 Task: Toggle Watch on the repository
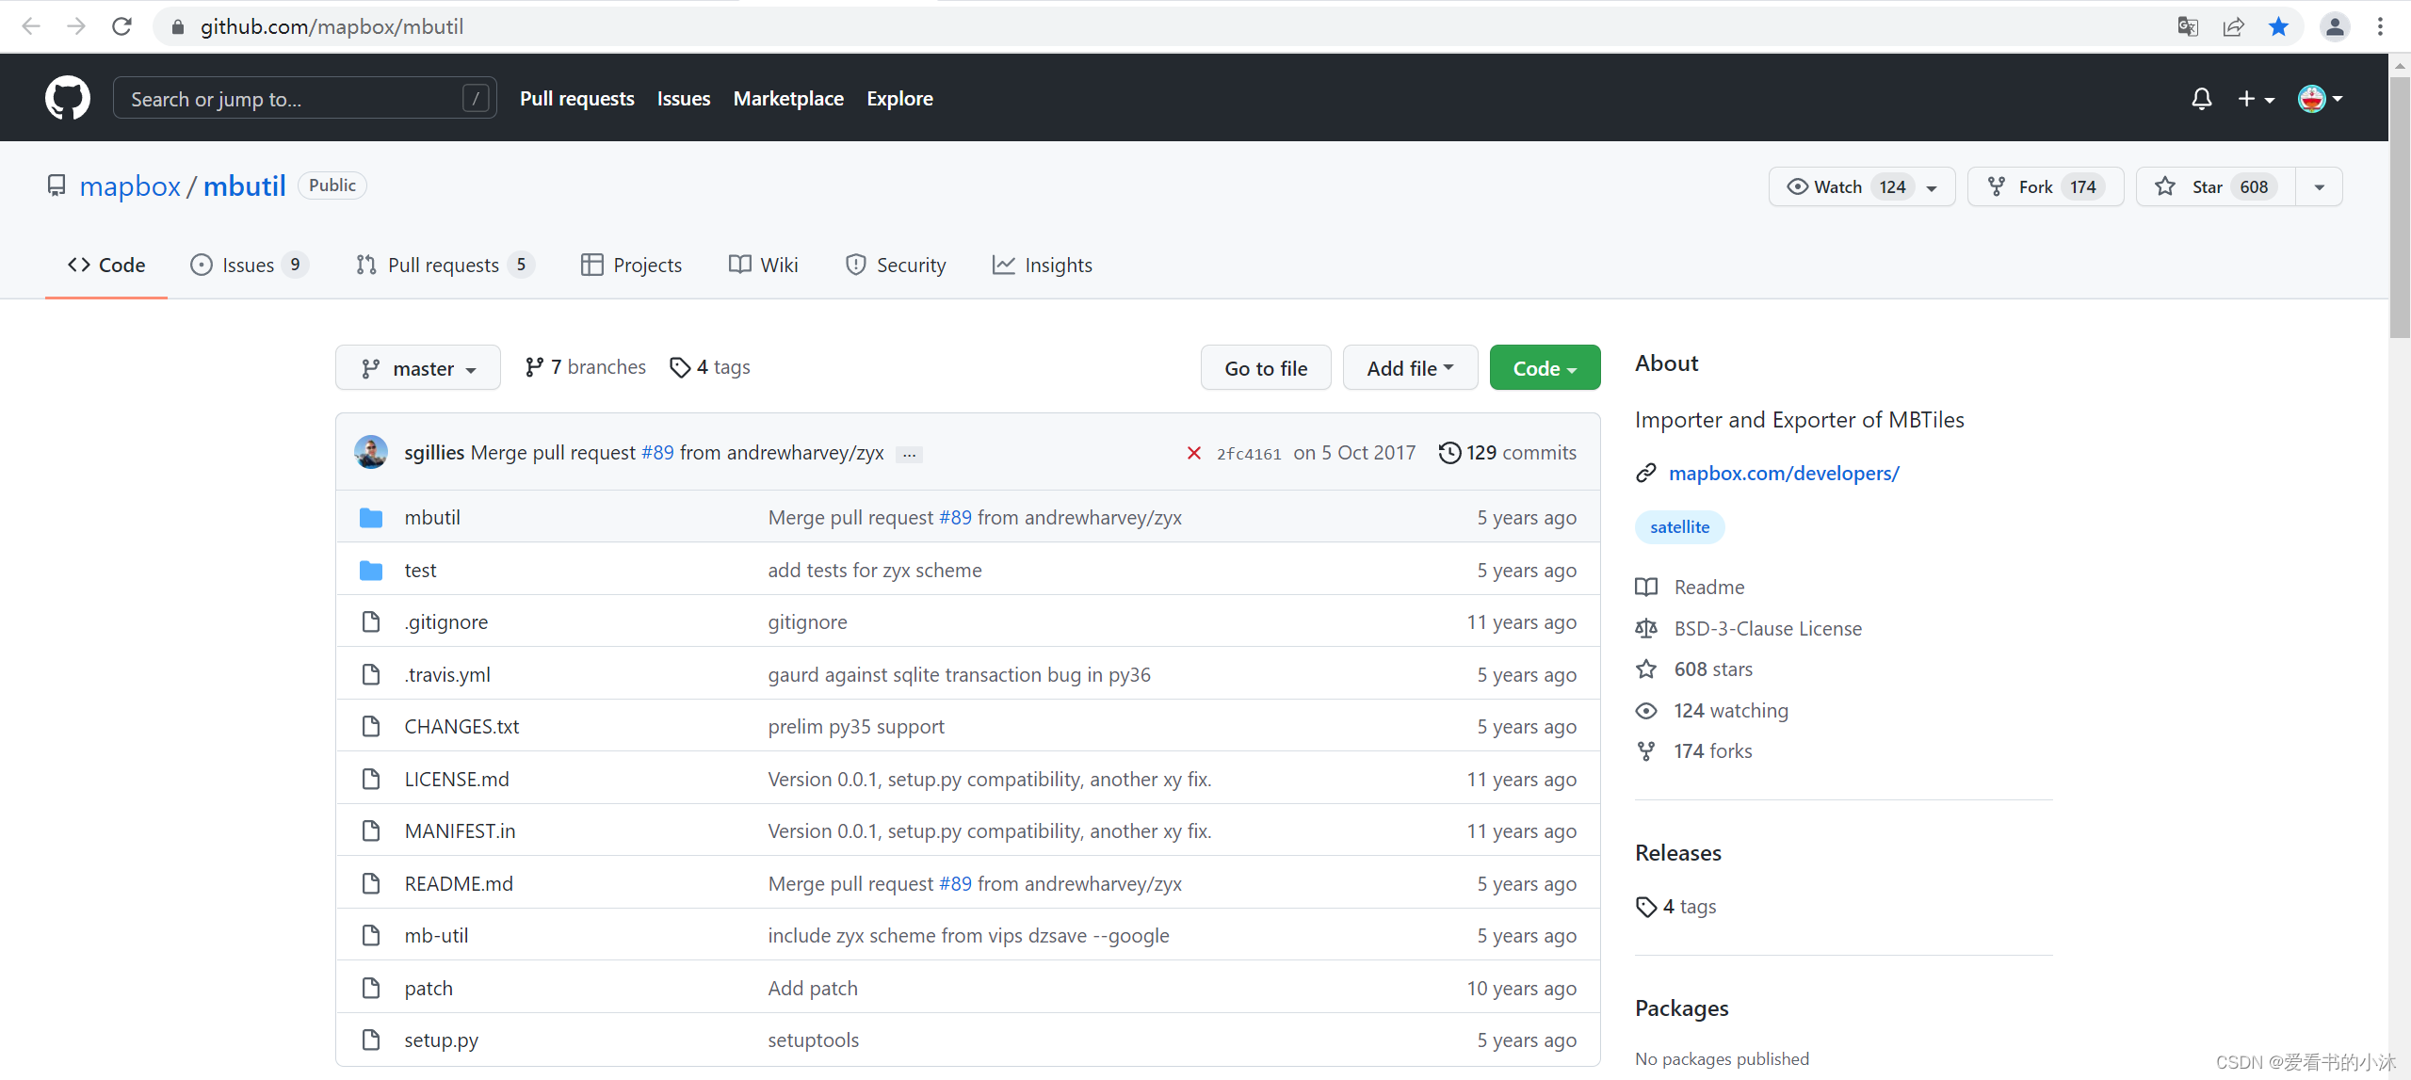click(1837, 186)
